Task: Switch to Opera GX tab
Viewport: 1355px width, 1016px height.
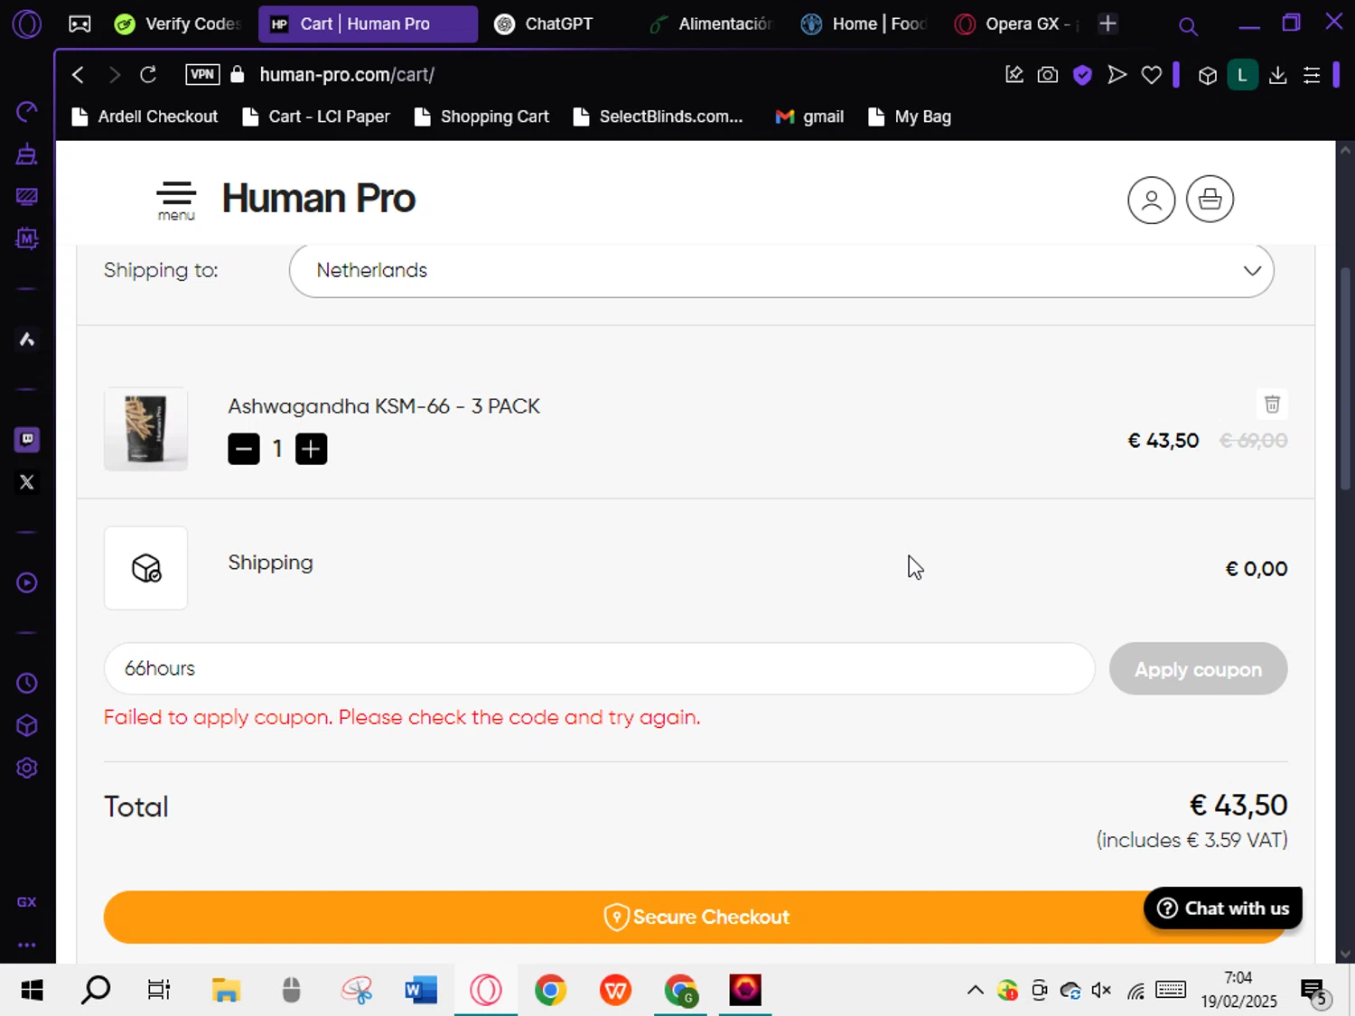Action: (x=1018, y=23)
